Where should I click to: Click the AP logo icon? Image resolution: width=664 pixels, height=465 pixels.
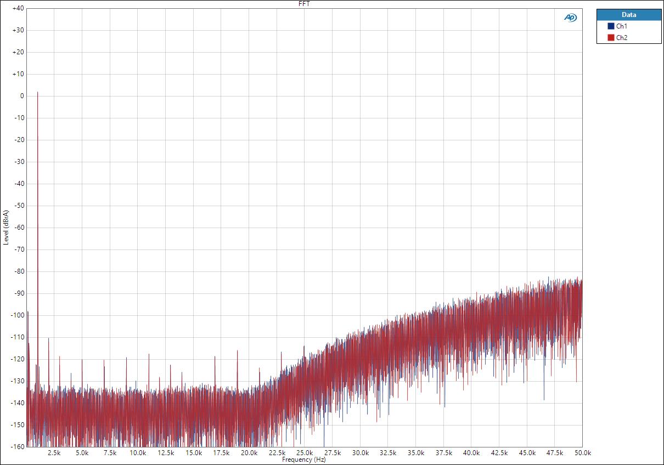tap(571, 18)
